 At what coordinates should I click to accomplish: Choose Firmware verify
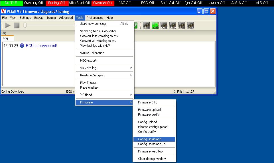[x=154, y=115]
